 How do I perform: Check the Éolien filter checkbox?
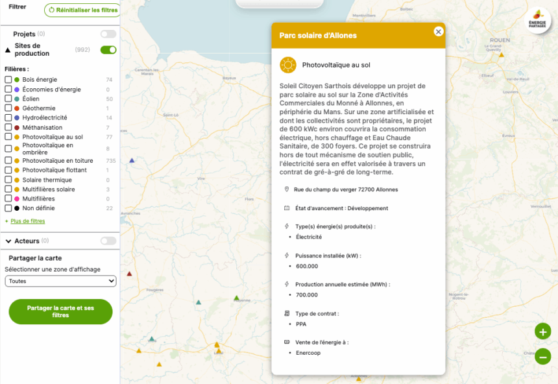coord(8,99)
